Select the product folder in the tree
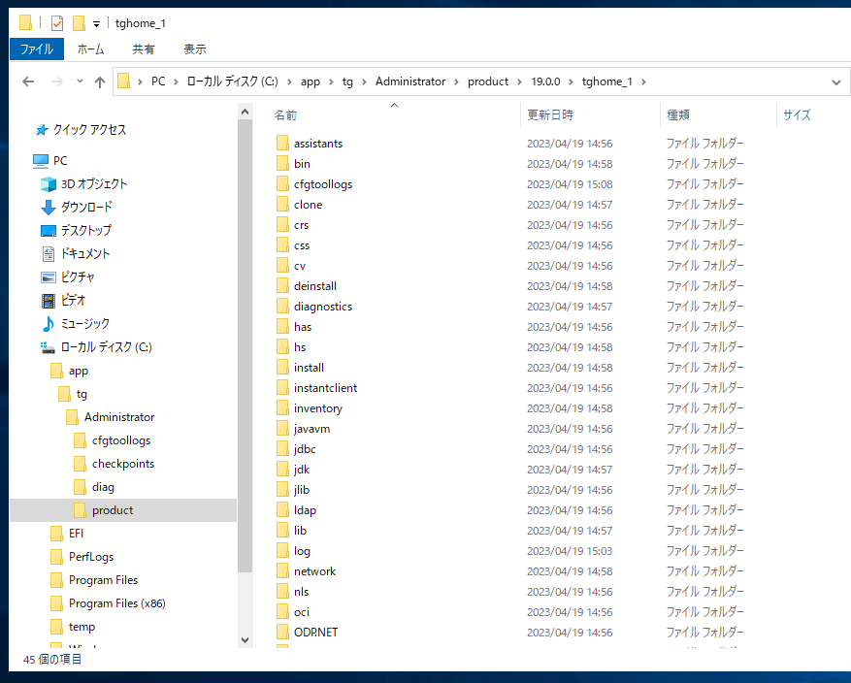This screenshot has height=683, width=851. [x=113, y=510]
